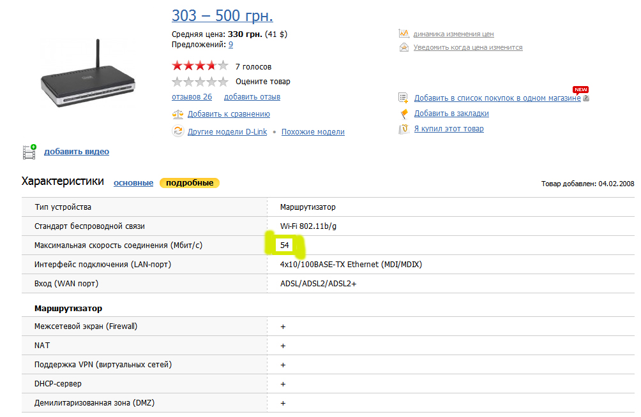Click the 'Я купил этот товар' icon
The image size is (641, 417).
click(x=403, y=129)
